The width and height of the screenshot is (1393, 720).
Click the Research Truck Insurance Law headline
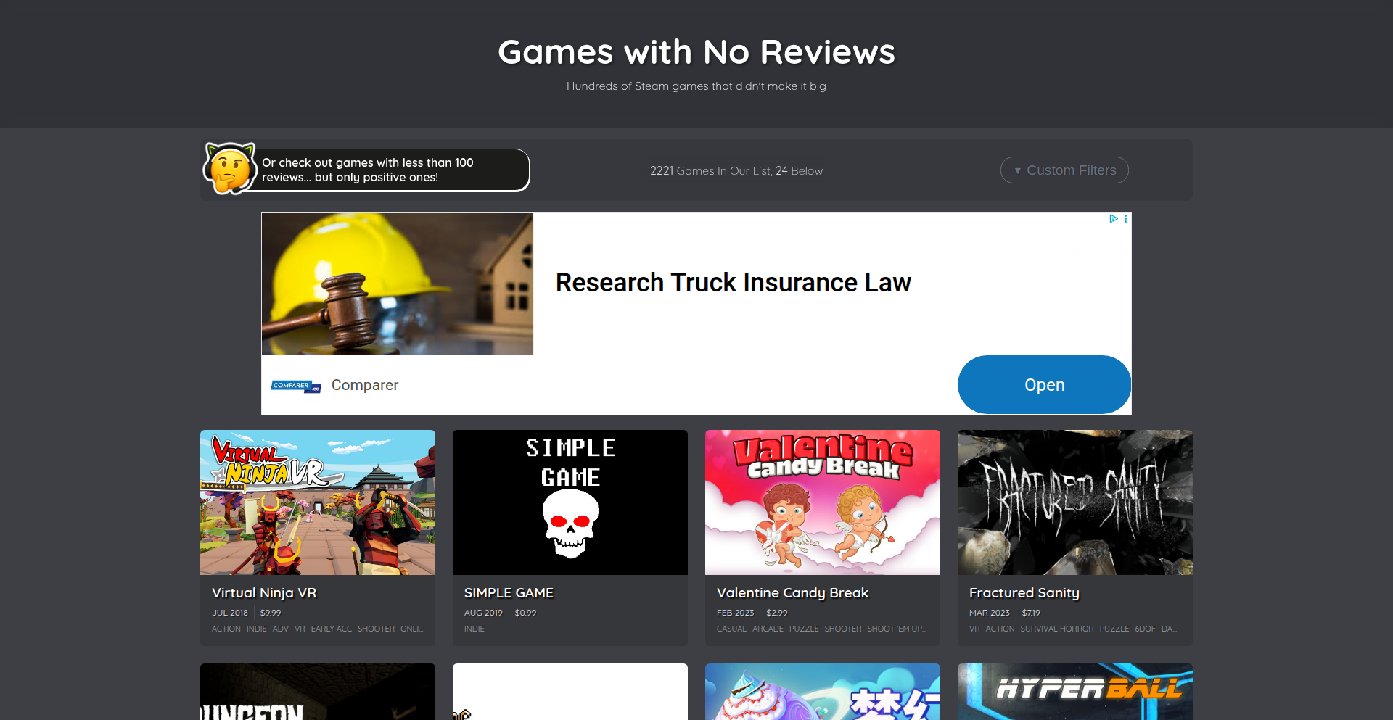tap(733, 282)
